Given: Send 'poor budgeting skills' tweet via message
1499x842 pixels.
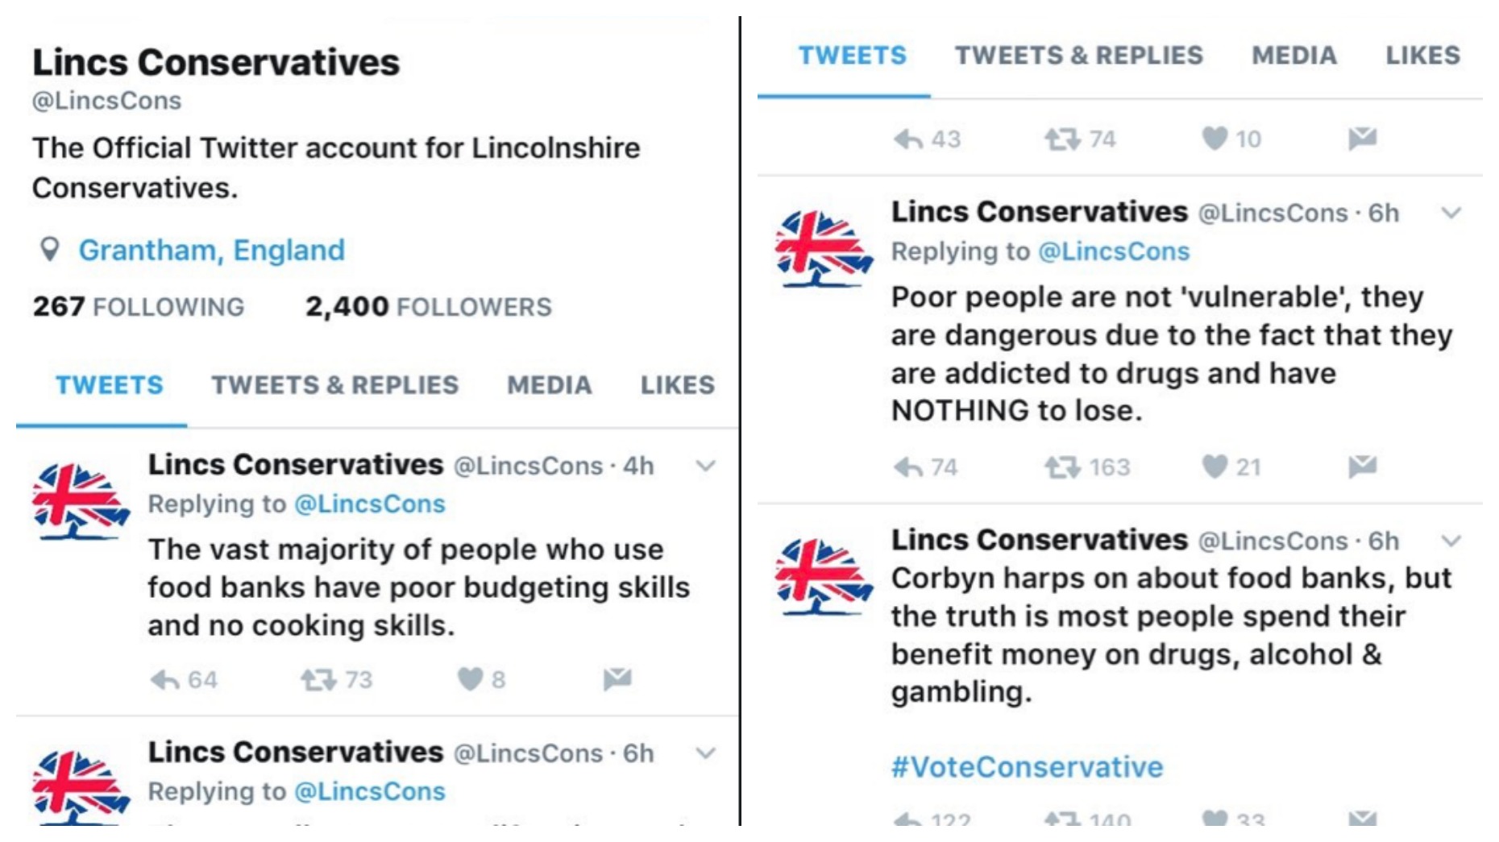Looking at the screenshot, I should click(x=617, y=679).
